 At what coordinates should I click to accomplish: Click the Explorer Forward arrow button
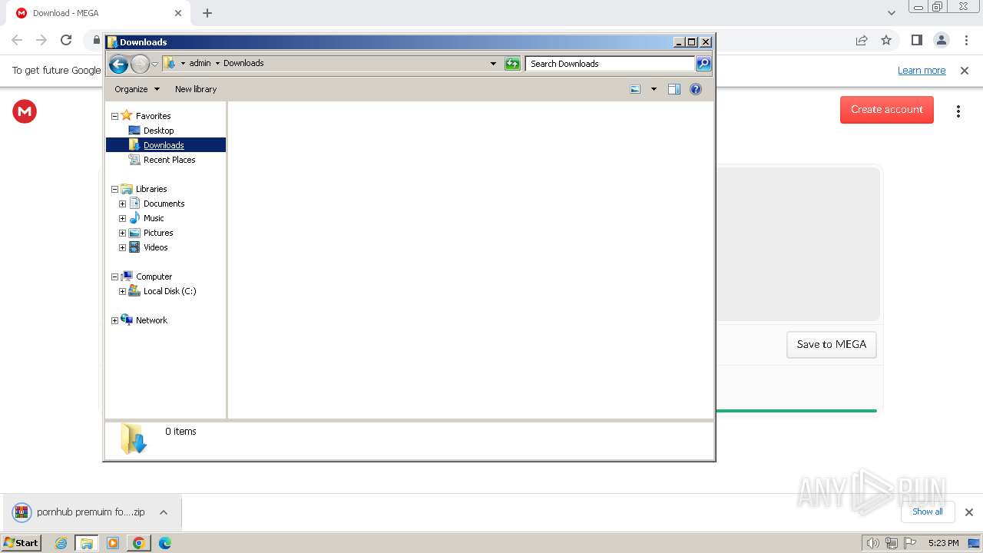140,64
